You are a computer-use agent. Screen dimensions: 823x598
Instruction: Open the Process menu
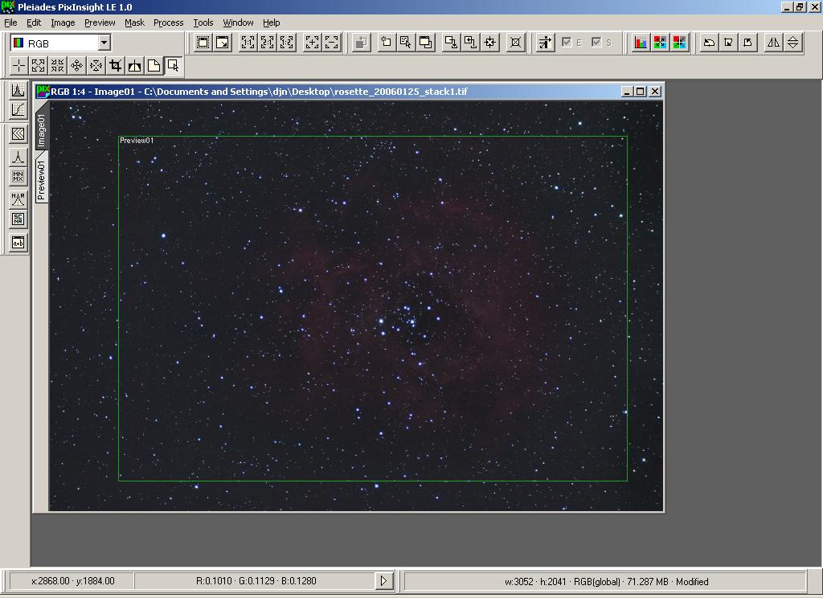(x=168, y=23)
